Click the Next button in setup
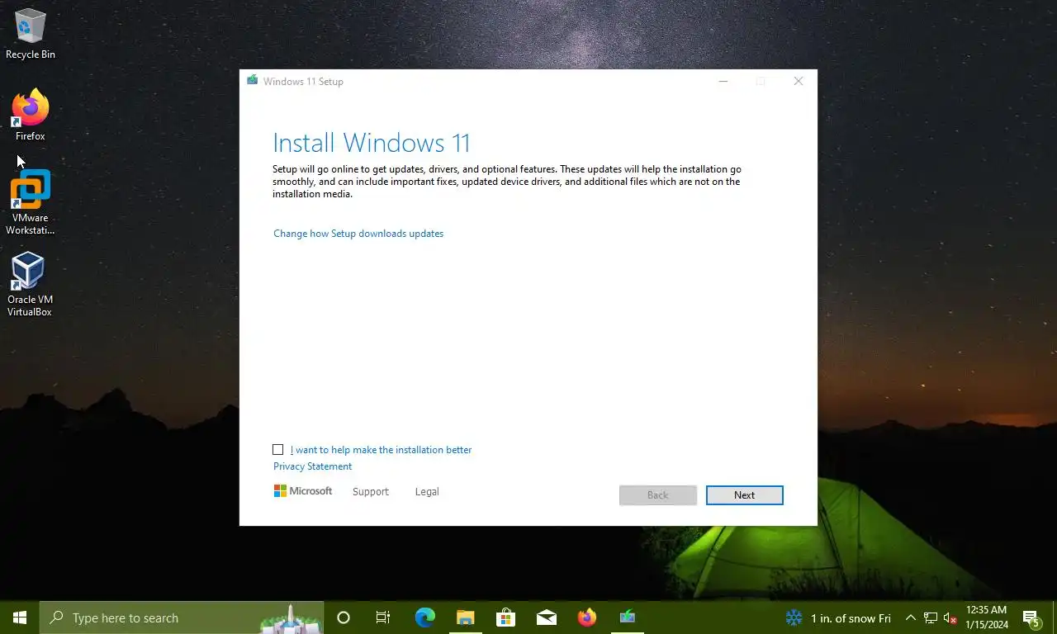 [x=744, y=495]
